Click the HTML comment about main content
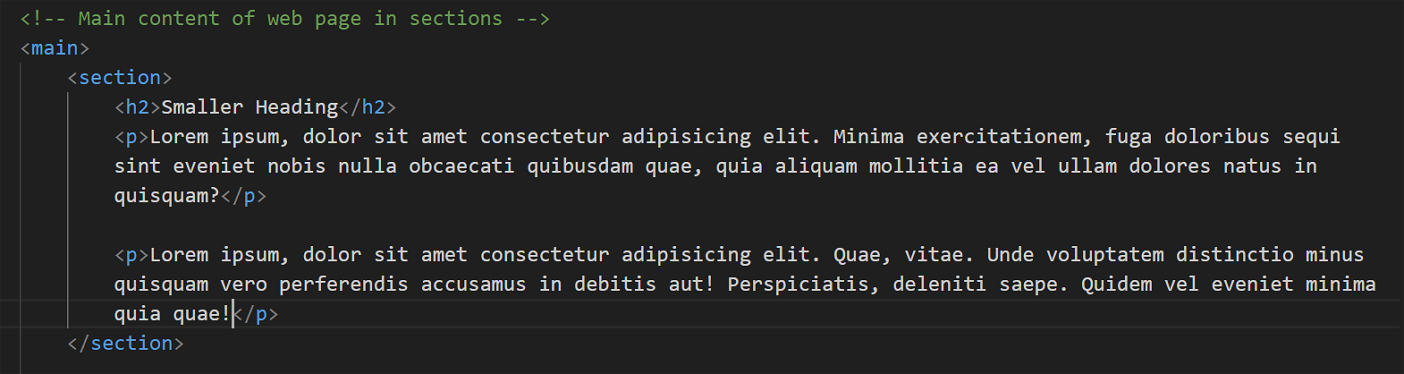 point(284,19)
